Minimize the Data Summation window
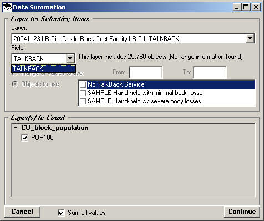This screenshot has width=264, height=221. (x=237, y=7)
